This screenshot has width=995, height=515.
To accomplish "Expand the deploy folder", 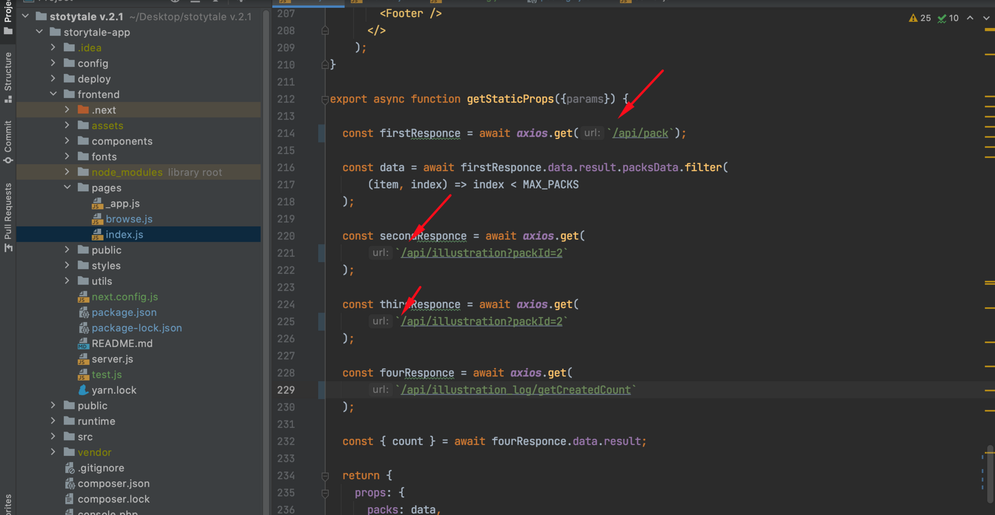I will (53, 79).
